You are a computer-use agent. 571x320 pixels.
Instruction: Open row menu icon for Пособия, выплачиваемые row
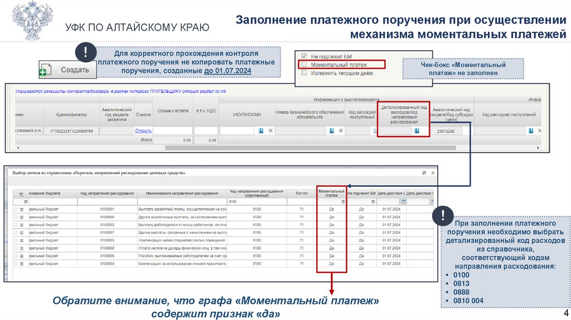pos(22,256)
